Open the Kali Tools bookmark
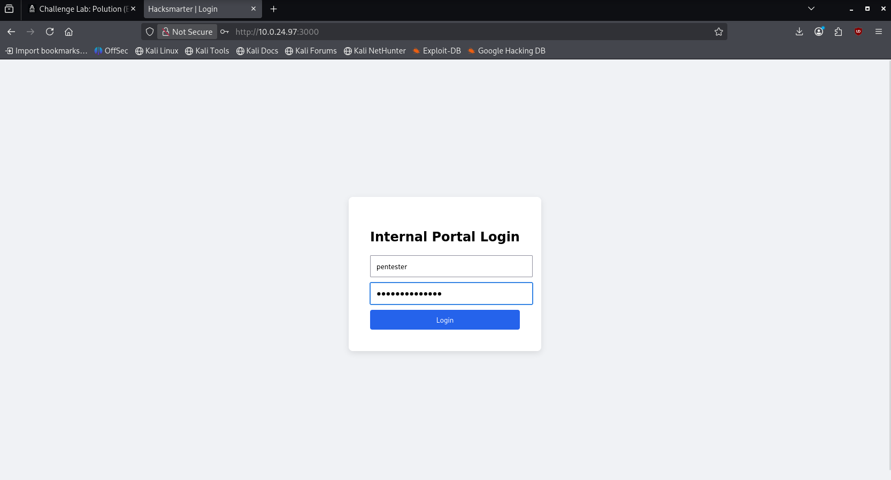Viewport: 891px width, 480px height. pos(207,51)
